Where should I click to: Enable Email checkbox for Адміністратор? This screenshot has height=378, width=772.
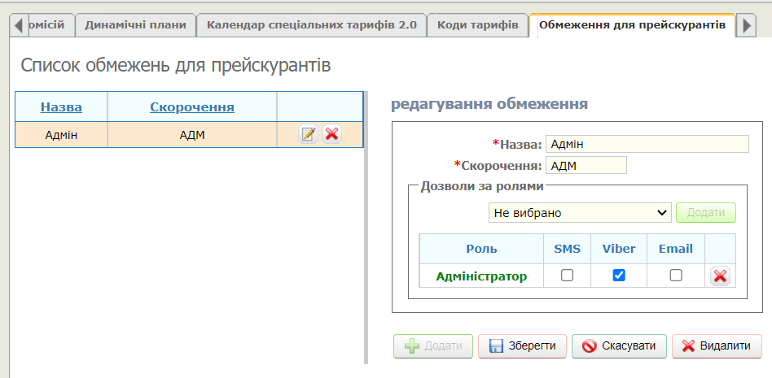[676, 276]
